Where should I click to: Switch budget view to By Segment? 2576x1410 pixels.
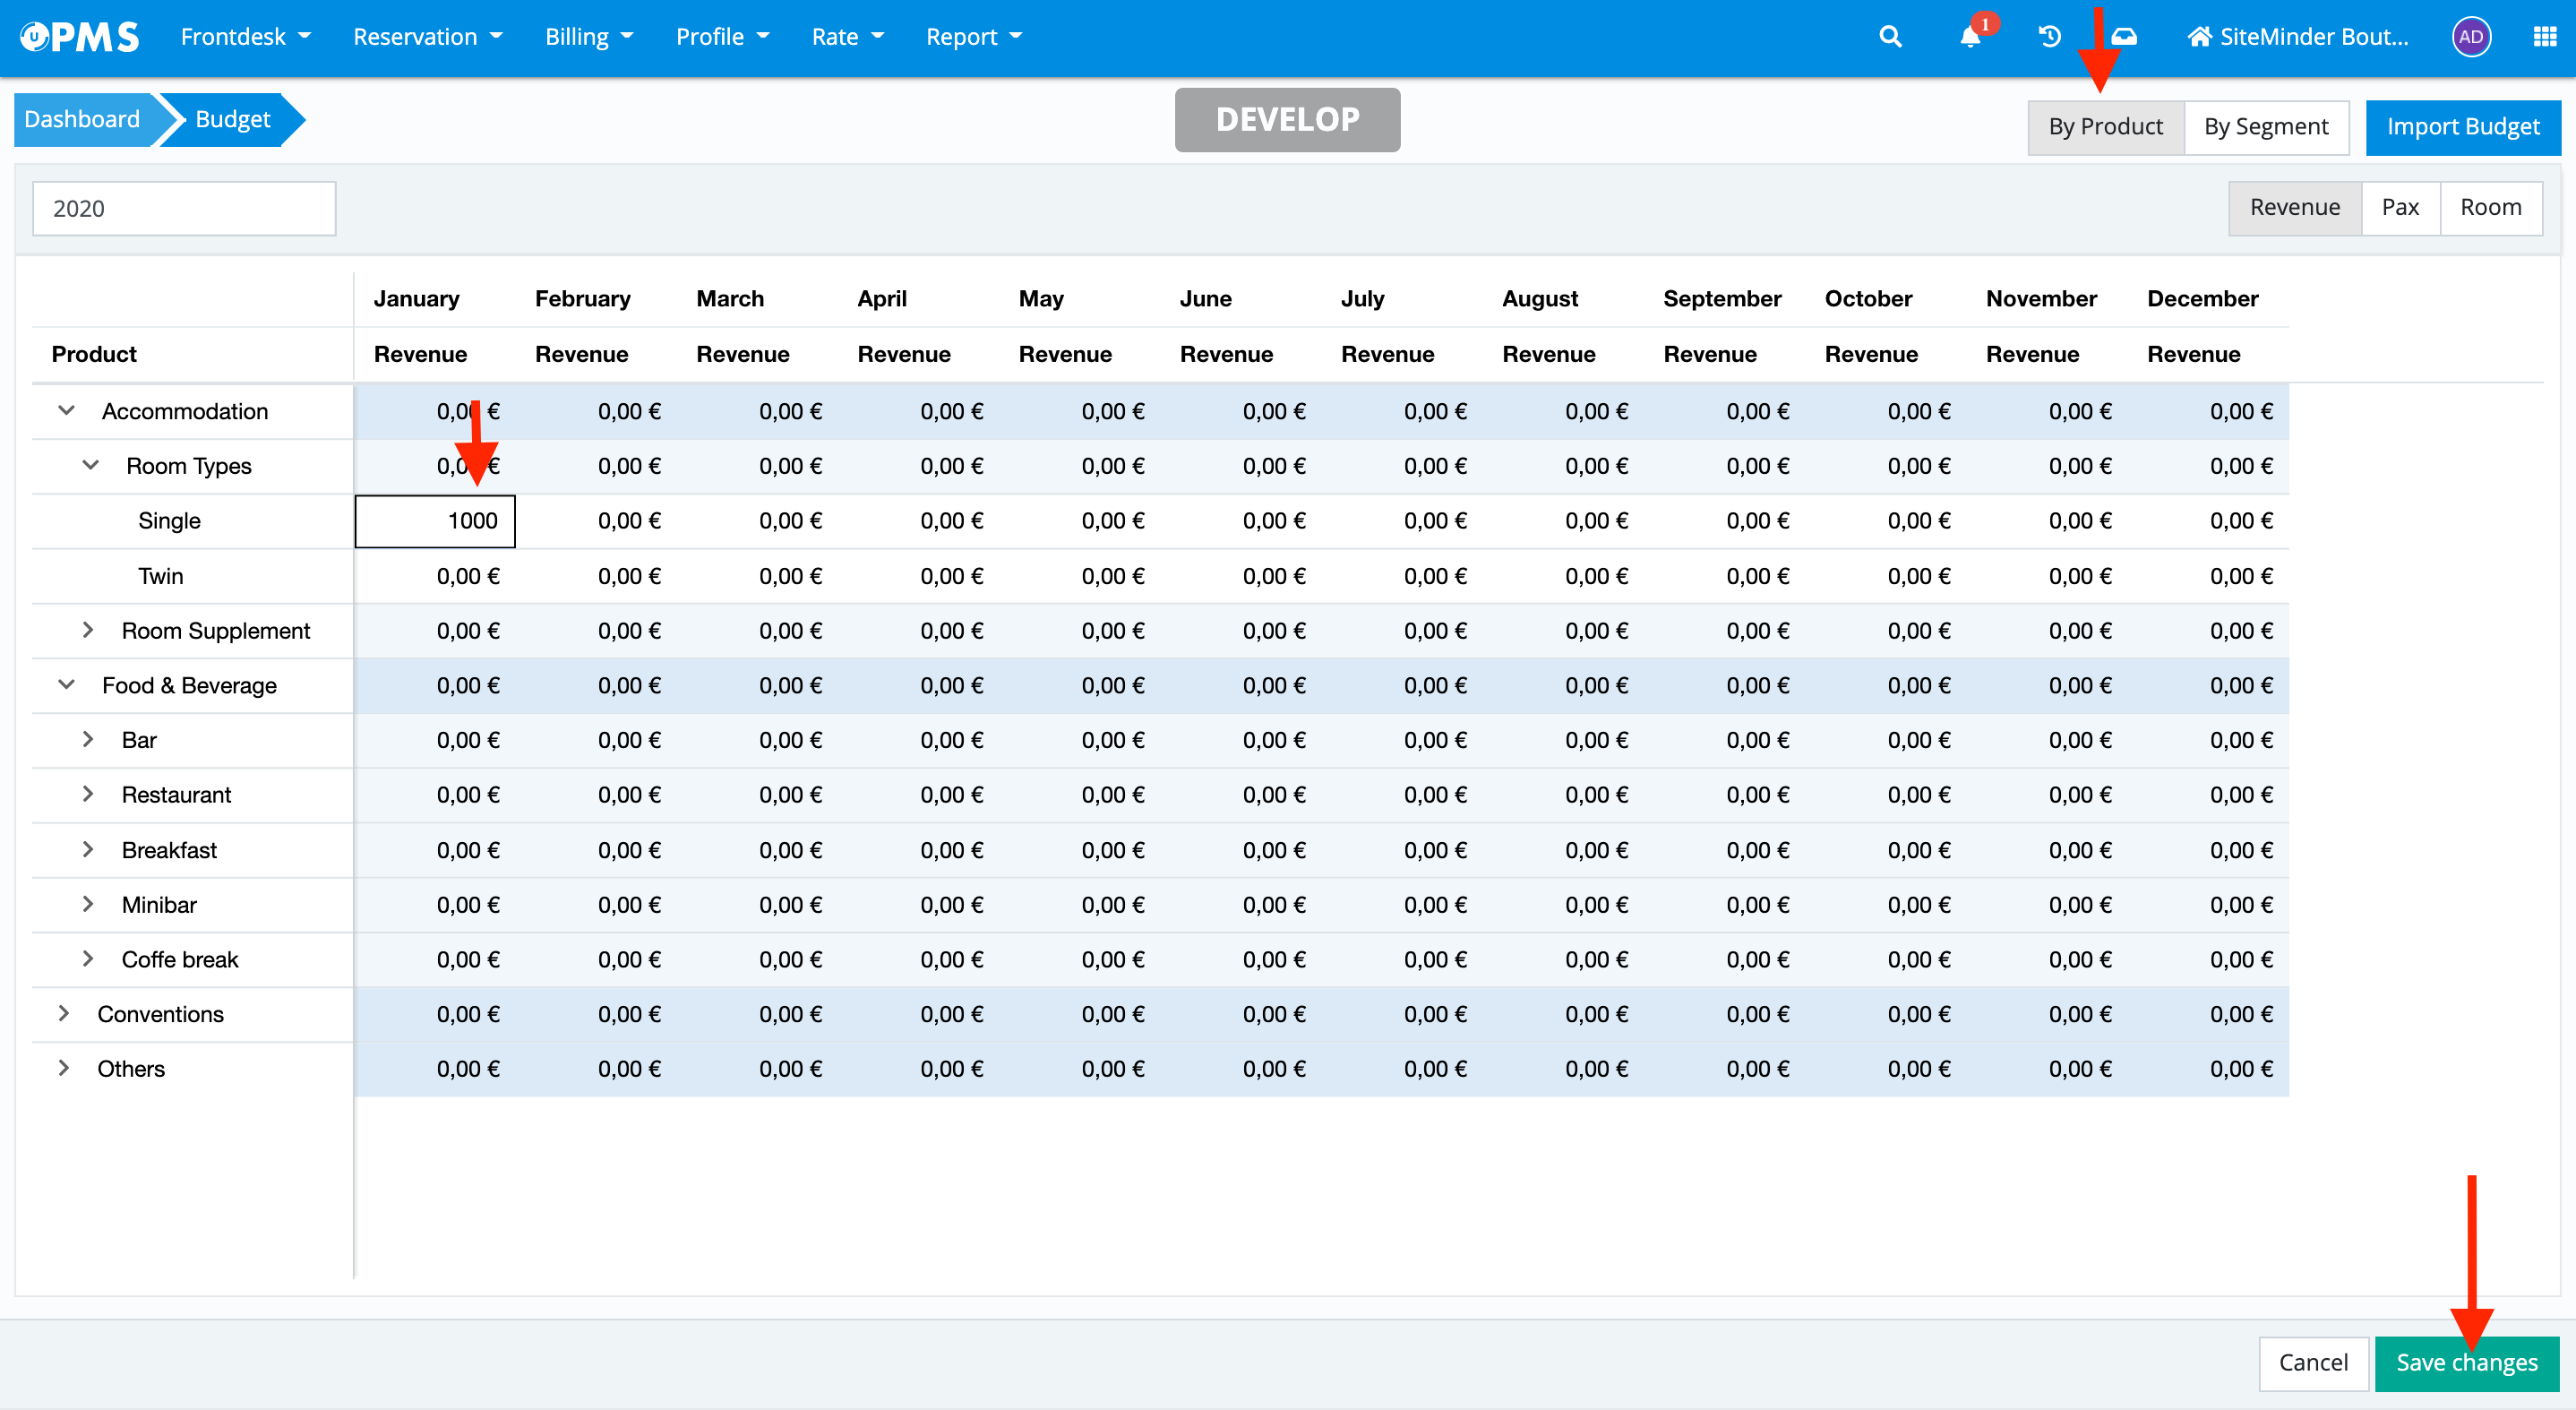(2265, 127)
